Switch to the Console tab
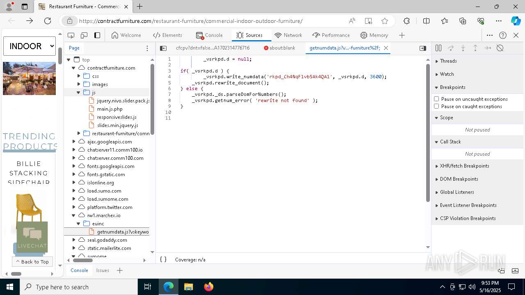The width and height of the screenshot is (525, 295). tap(209, 35)
